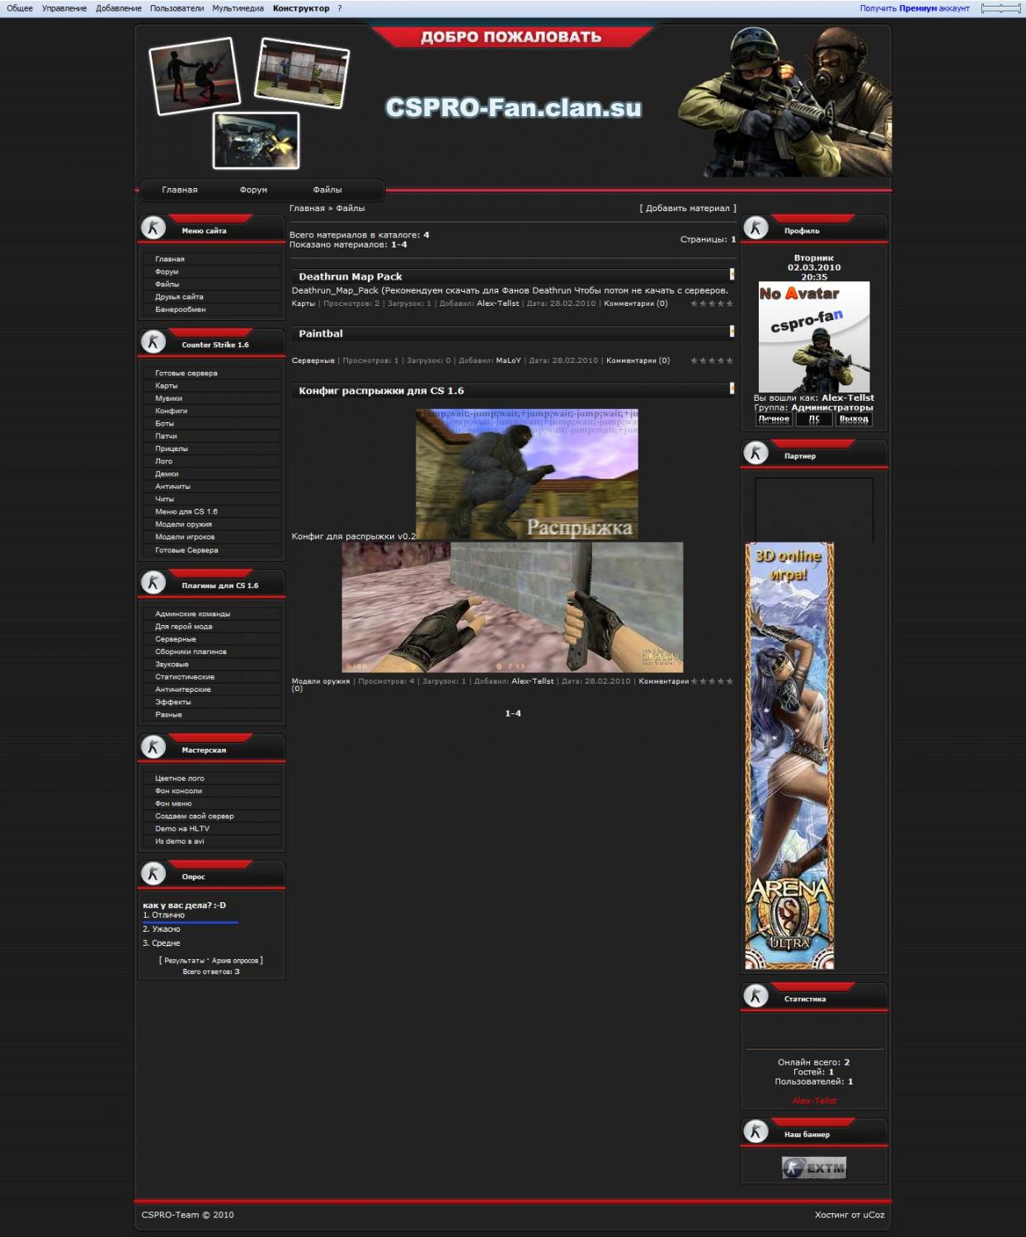The height and width of the screenshot is (1237, 1026).
Task: Click the 3D online игра Arena banner
Action: click(x=789, y=755)
